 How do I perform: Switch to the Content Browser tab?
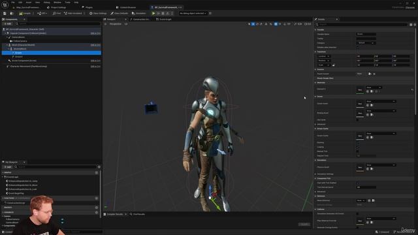pos(126,7)
